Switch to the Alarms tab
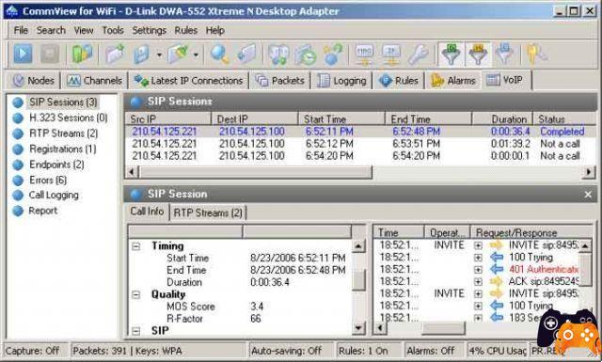602x362 pixels. coord(453,81)
